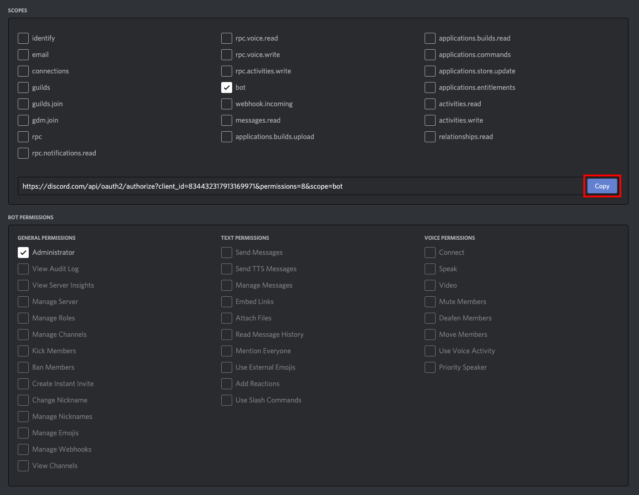Enable Mute Members permission

click(x=430, y=302)
